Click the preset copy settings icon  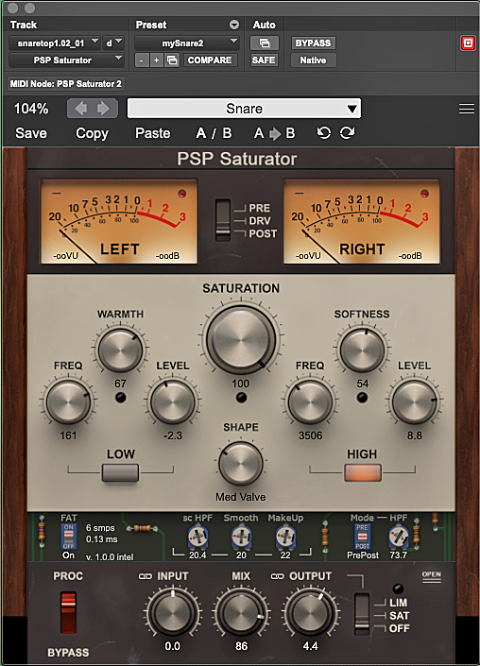pyautogui.click(x=172, y=60)
